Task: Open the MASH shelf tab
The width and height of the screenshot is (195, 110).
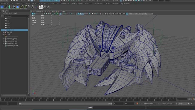Action: click(x=87, y=4)
